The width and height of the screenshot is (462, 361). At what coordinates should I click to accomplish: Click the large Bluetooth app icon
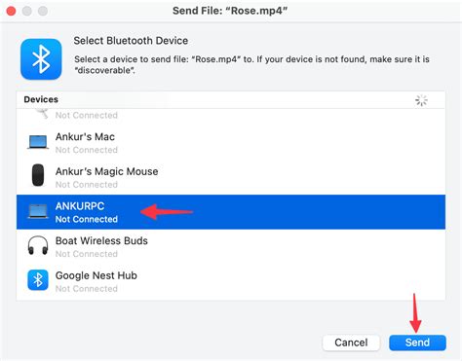[41, 59]
